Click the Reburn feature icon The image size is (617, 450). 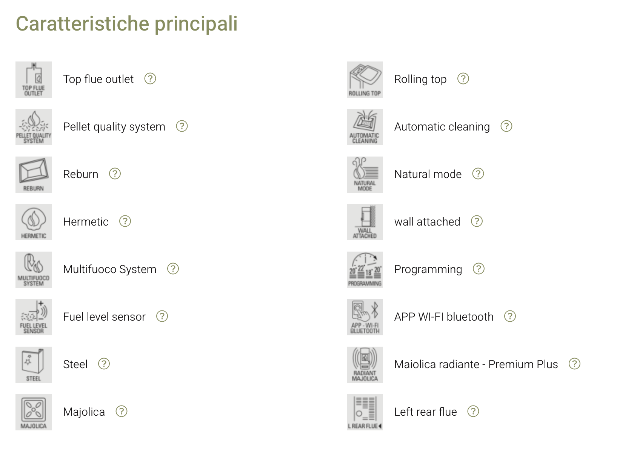click(x=34, y=175)
